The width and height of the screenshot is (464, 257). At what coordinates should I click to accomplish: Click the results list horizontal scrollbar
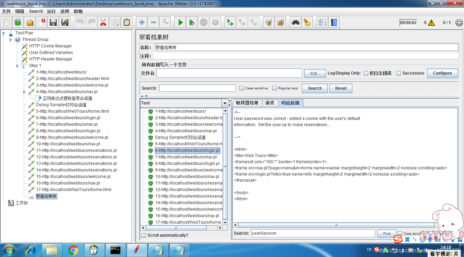pyautogui.click(x=181, y=228)
